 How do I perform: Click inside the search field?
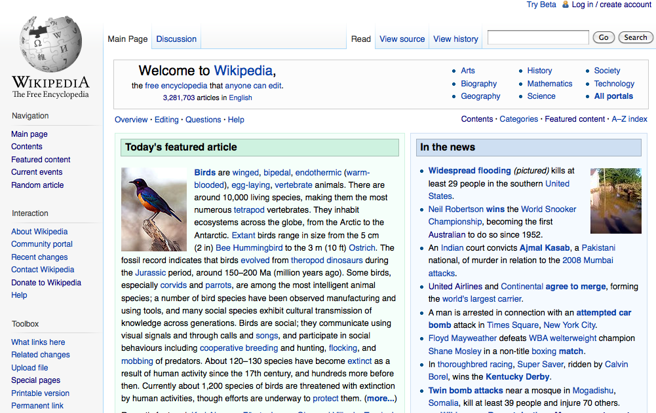tap(537, 37)
